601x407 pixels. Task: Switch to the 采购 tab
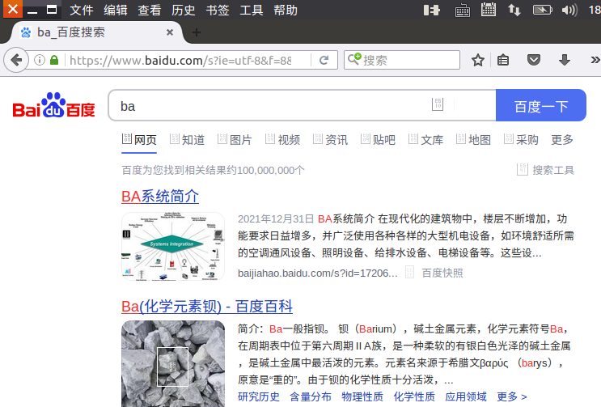(521, 140)
